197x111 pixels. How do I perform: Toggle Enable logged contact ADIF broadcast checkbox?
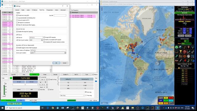pos(17,48)
